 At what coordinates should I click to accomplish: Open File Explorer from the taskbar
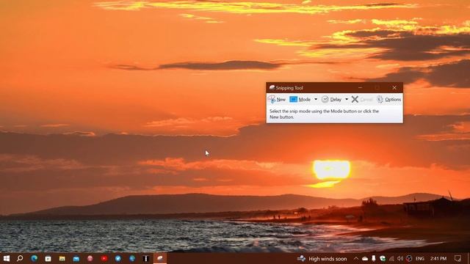[62, 258]
